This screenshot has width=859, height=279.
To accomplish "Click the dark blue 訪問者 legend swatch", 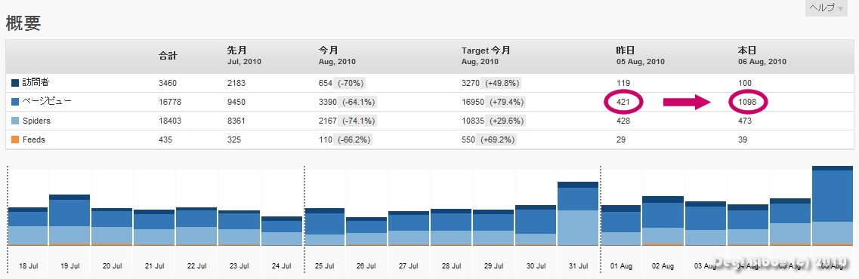I will point(15,83).
